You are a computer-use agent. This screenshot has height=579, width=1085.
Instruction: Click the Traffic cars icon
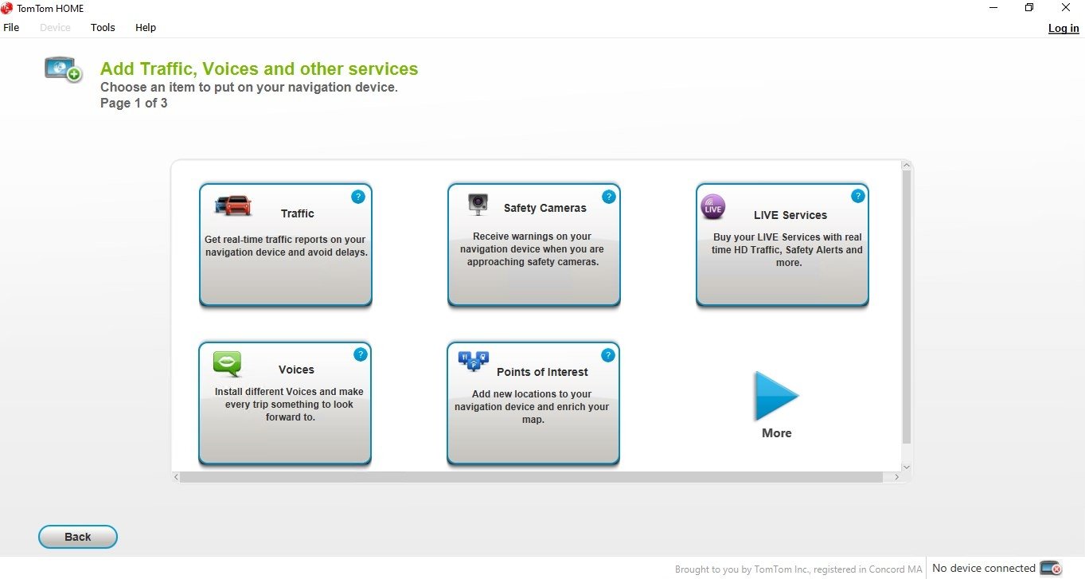[x=233, y=205]
